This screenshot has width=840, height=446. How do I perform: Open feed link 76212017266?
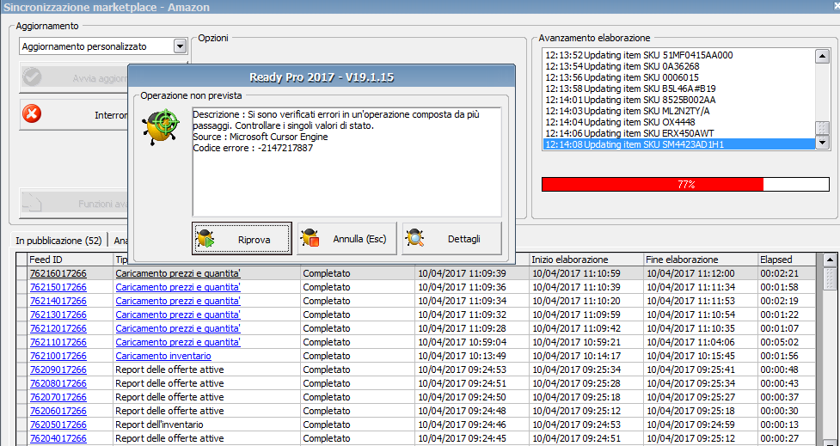click(x=58, y=328)
